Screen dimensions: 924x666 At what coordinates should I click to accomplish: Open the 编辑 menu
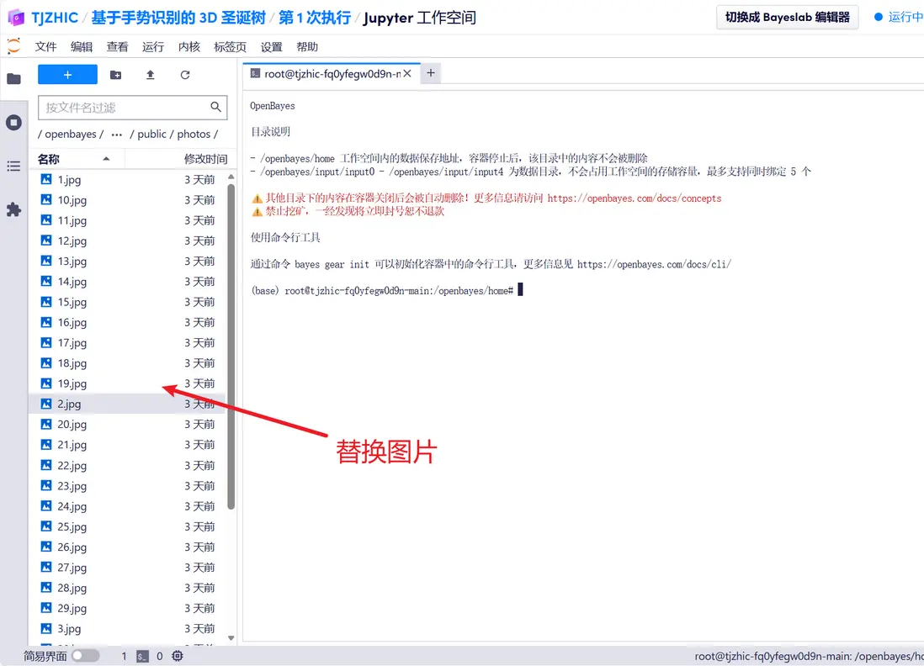coord(82,46)
